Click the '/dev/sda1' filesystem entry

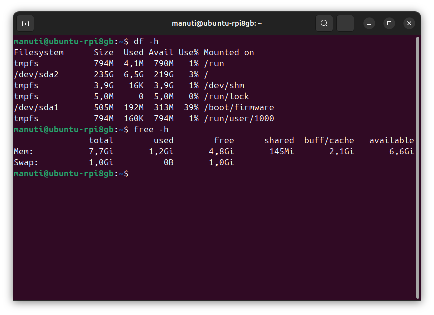(x=36, y=107)
